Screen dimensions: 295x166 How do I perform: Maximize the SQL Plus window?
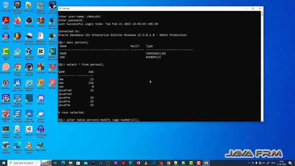pos(253,8)
